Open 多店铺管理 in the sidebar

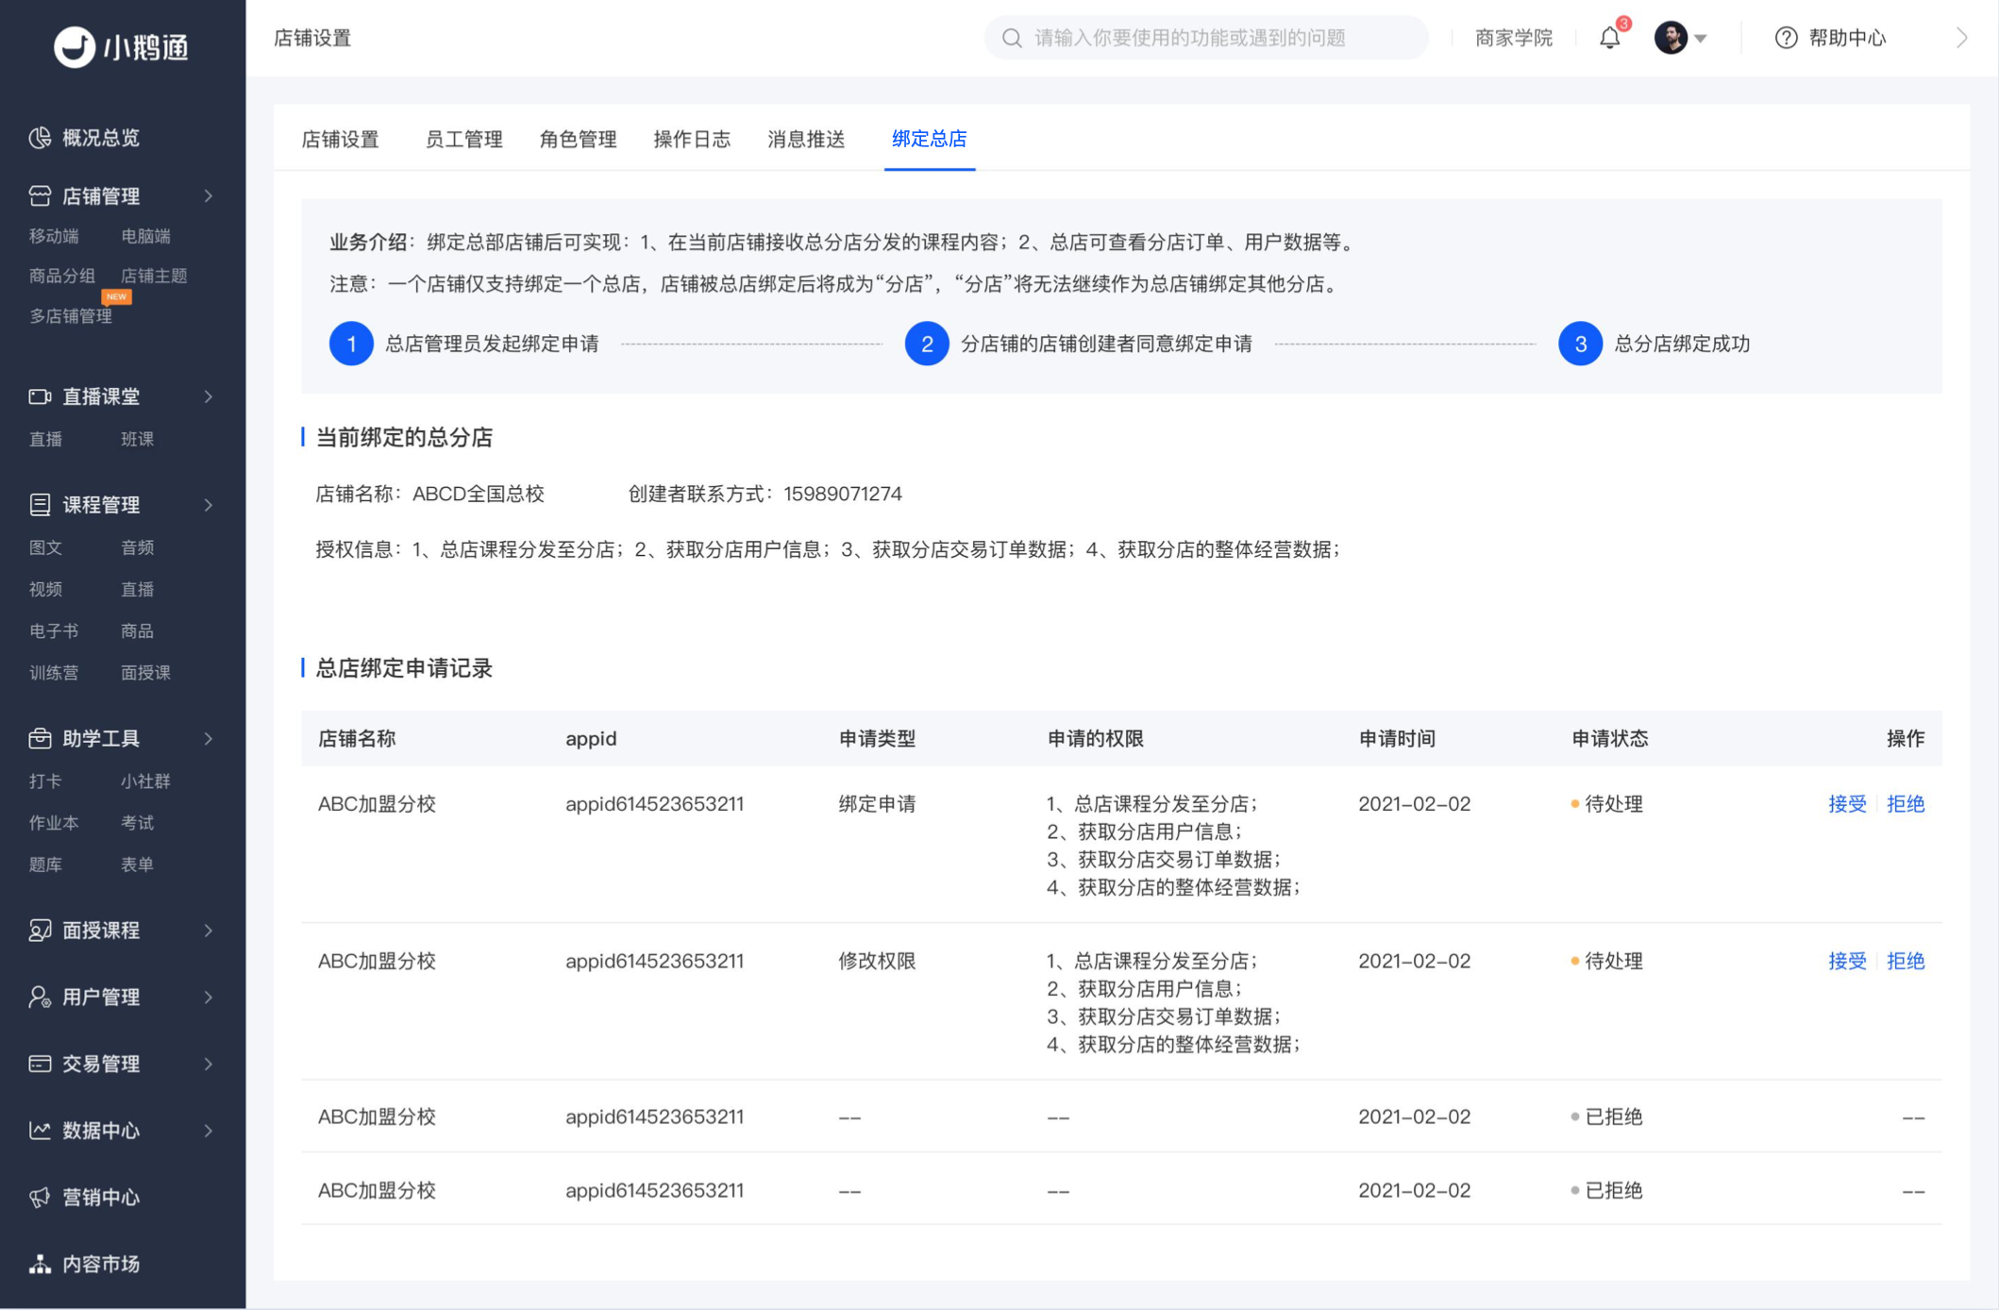pyautogui.click(x=71, y=316)
